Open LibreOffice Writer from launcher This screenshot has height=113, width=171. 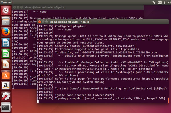click(x=6, y=43)
